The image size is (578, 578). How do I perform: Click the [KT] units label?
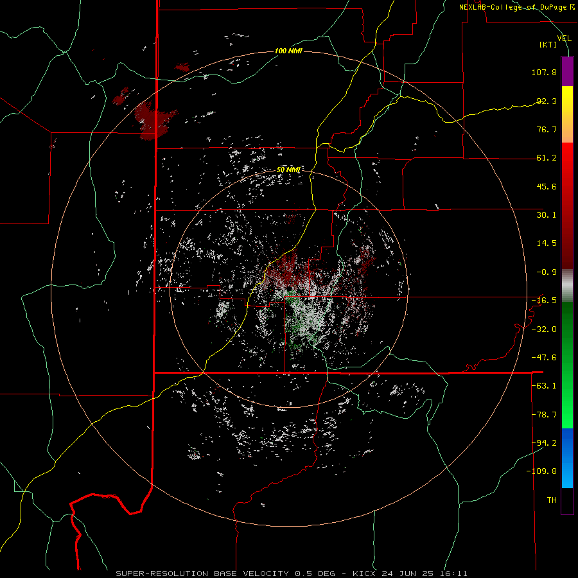548,44
